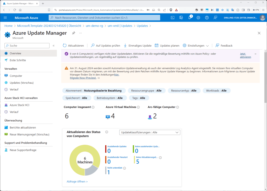Click info icon next to Azure Virtual Machines
Screen dimensions: 267x191
[138, 107]
